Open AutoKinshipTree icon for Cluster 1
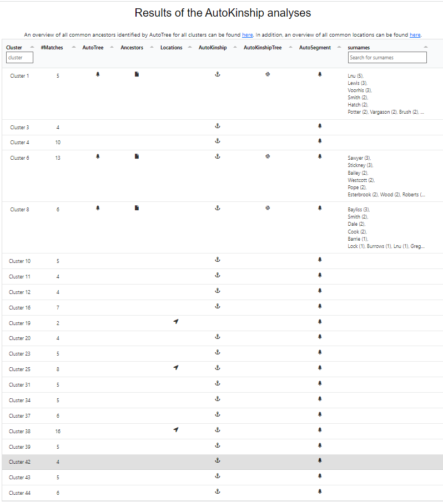Viewport: 443px width, 502px height. 267,74
